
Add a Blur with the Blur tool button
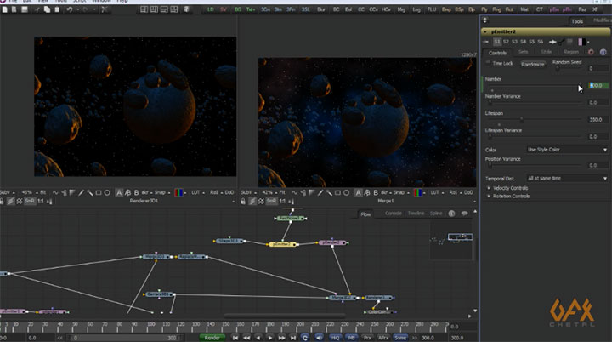pos(321,9)
